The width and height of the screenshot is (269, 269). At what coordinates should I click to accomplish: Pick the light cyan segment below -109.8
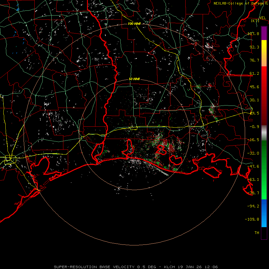point(264,223)
